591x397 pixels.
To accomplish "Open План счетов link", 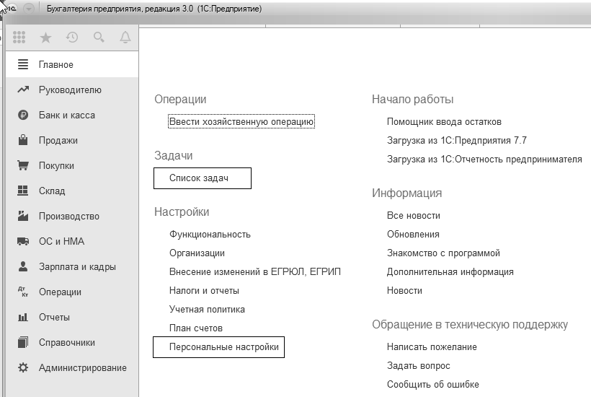I will click(x=195, y=328).
